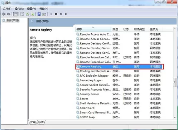Click the gear icon beside Secondary Logon
The height and width of the screenshot is (130, 178).
(78, 80)
